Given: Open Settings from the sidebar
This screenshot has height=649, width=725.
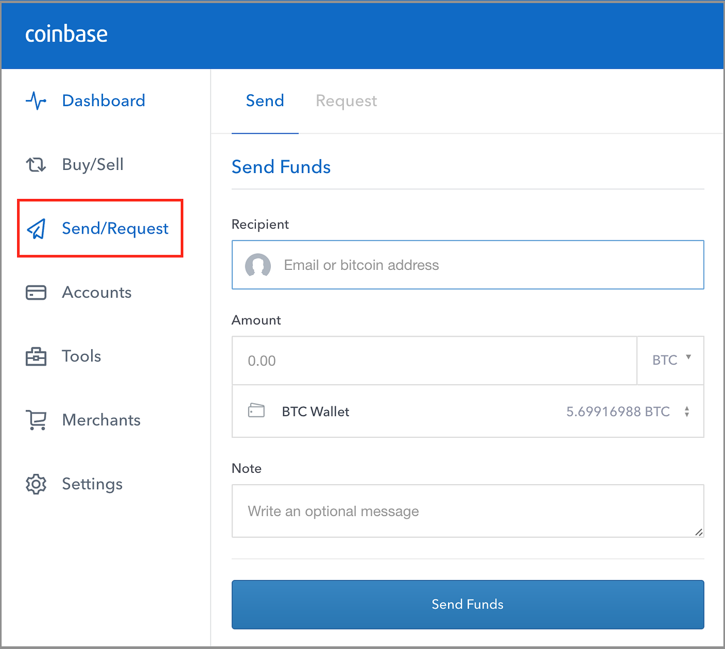Looking at the screenshot, I should (x=92, y=484).
